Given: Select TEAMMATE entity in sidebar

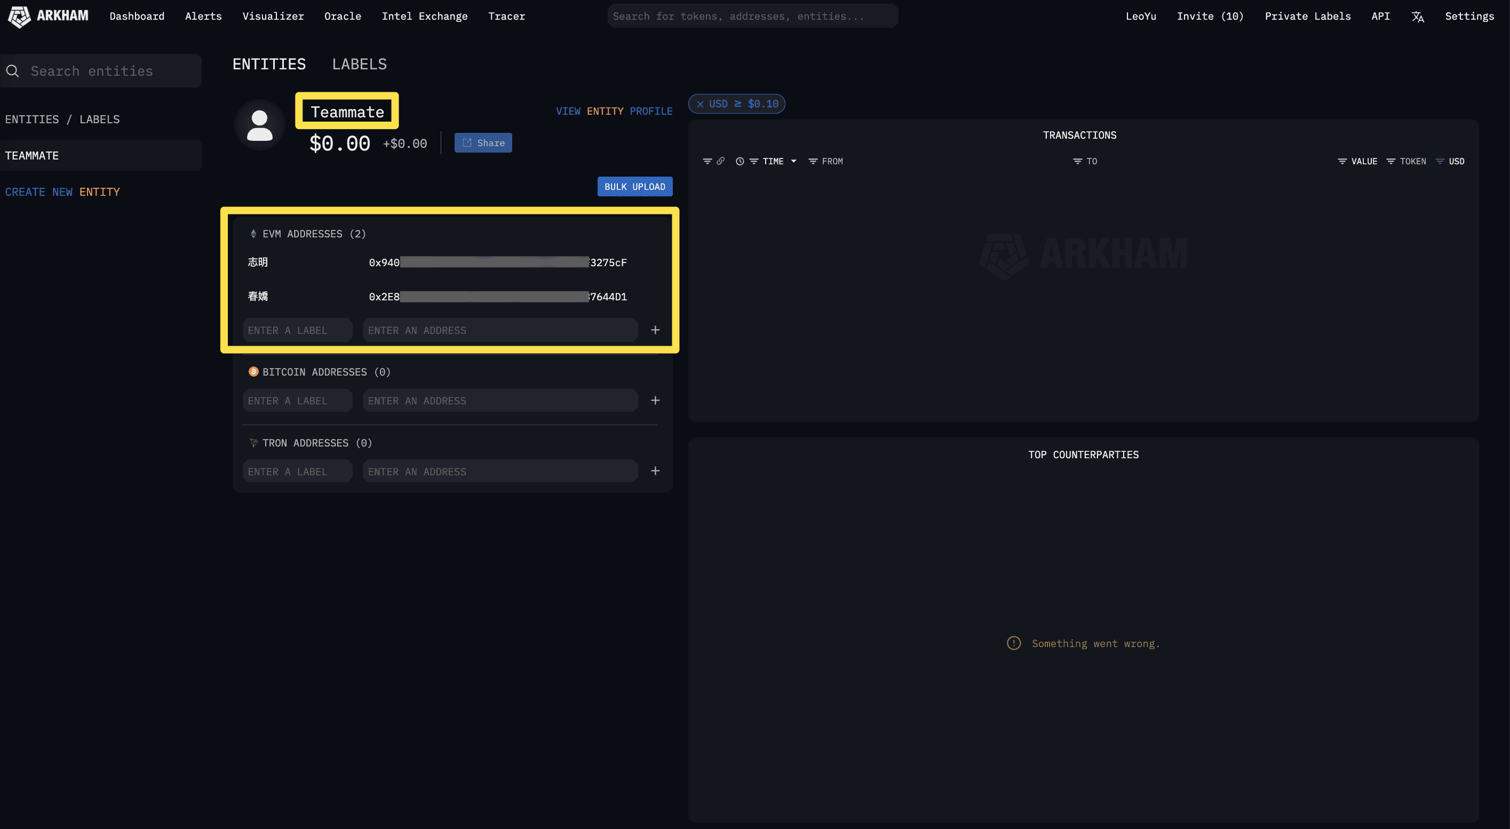Looking at the screenshot, I should [101, 155].
